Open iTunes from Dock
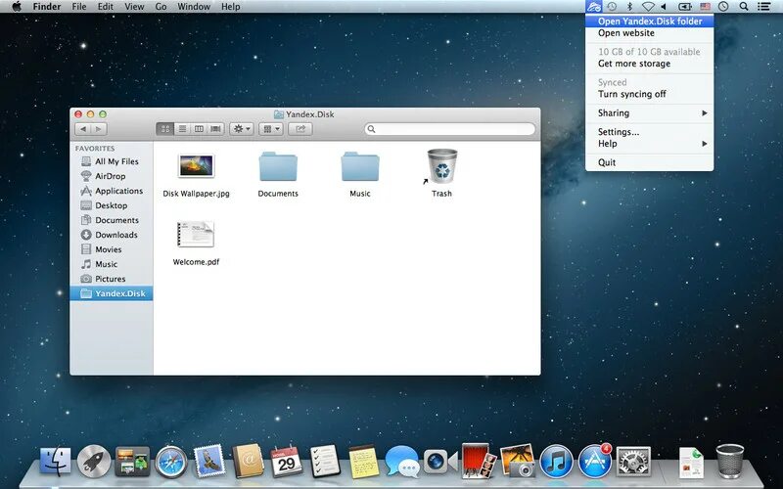Screen dimensions: 783x489 (556, 462)
